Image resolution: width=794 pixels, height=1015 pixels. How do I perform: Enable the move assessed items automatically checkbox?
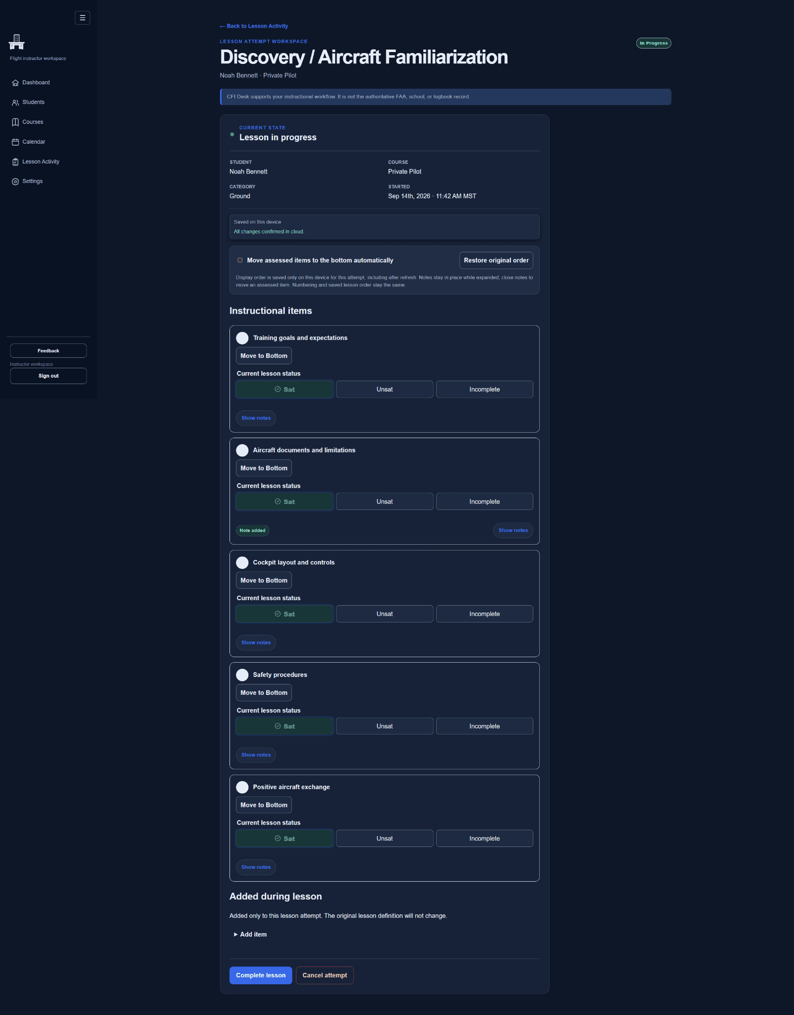240,260
